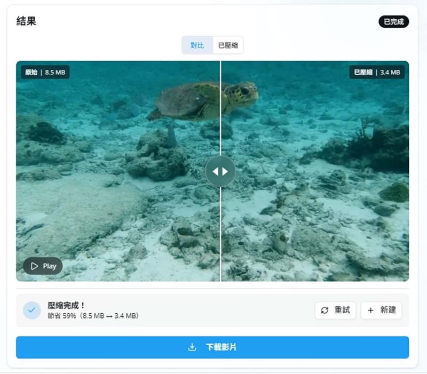Click the play triangle icon on the video
Screen dimensions: 427x374
tap(35, 266)
